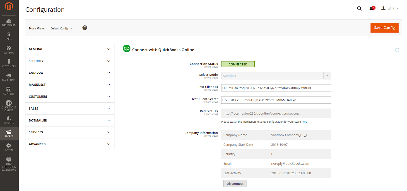Collapse the Connect with QuickBooks Online section
Image resolution: width=407 pixels, height=191 pixels.
397,50
